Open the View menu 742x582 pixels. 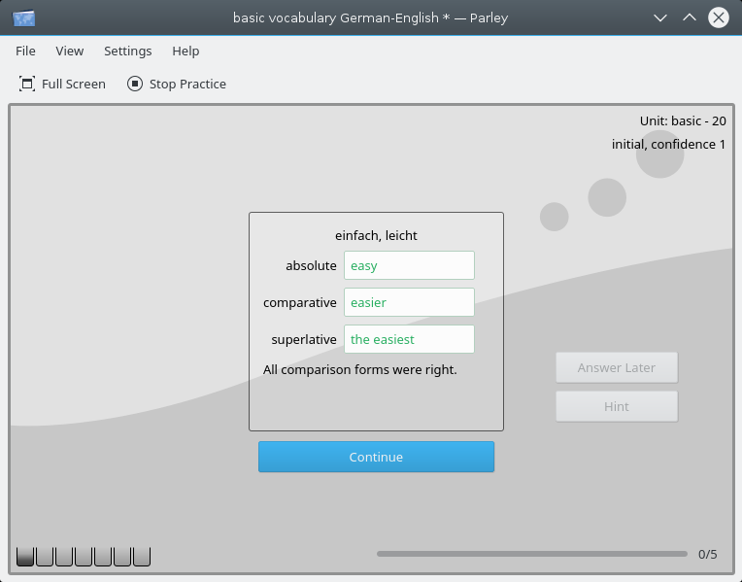70,51
